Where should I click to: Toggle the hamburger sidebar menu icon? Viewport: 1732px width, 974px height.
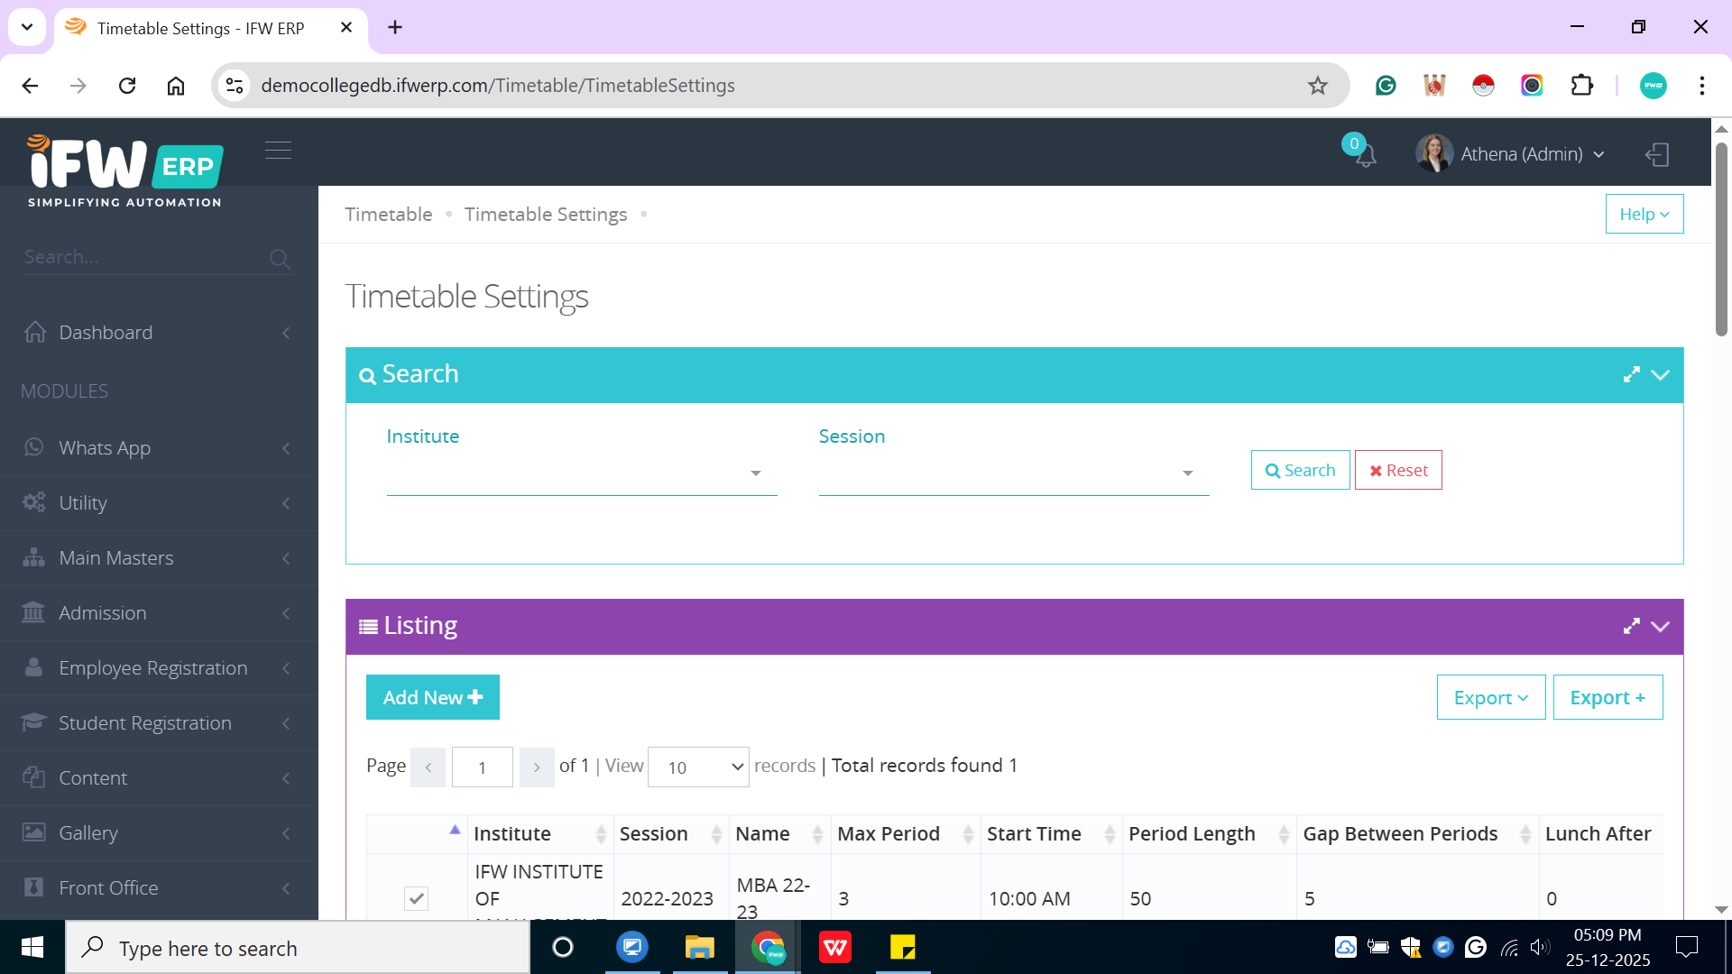click(278, 150)
